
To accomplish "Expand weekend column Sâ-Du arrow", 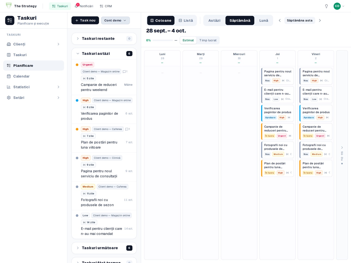I will pyautogui.click(x=342, y=148).
